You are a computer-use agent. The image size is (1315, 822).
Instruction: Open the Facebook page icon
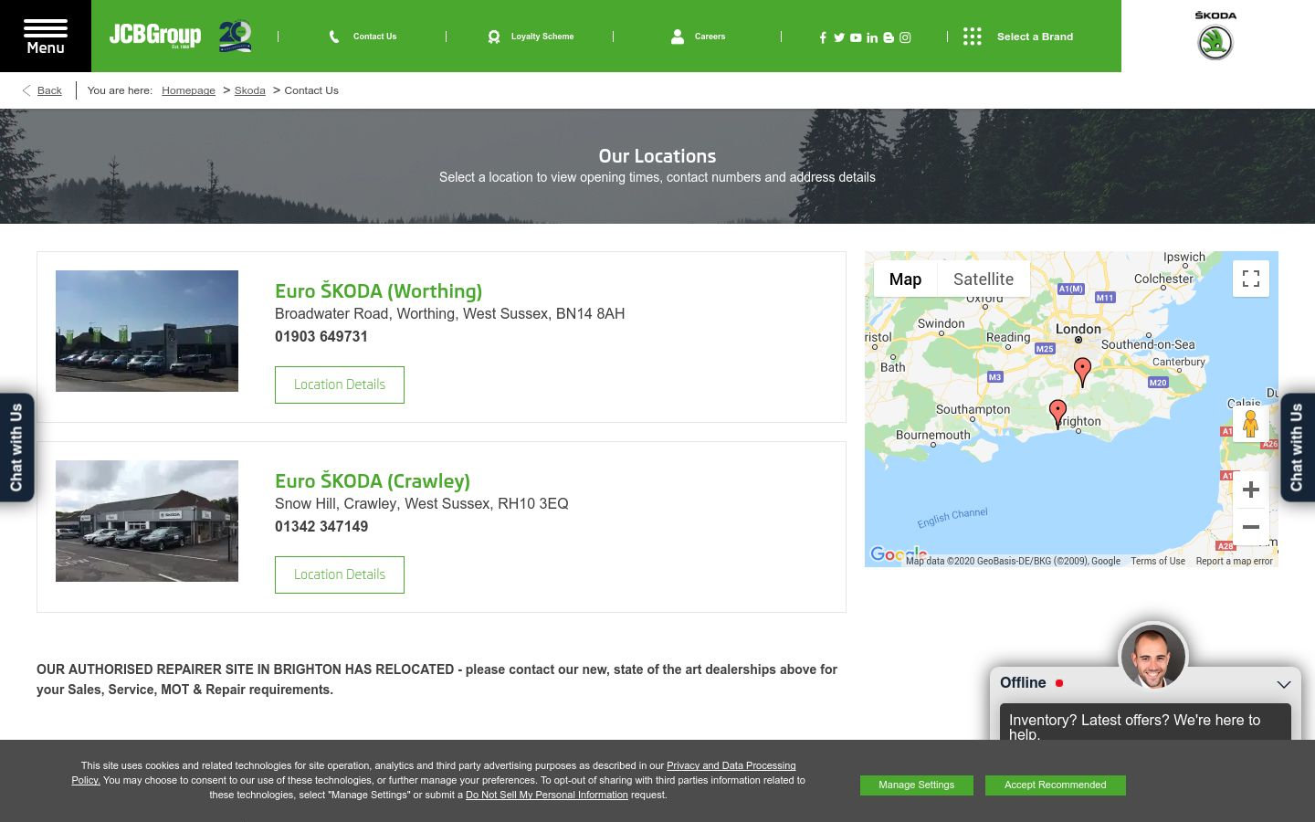[x=823, y=37]
